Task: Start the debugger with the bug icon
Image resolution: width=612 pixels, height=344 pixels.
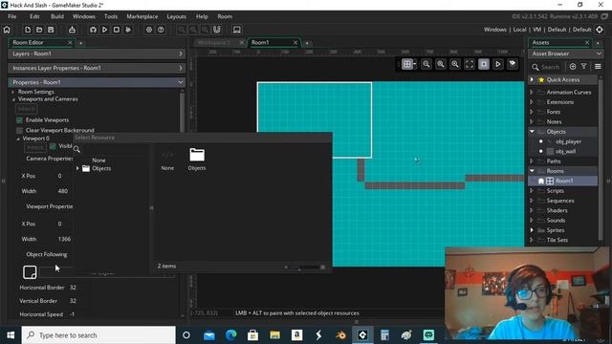Action: point(93,30)
